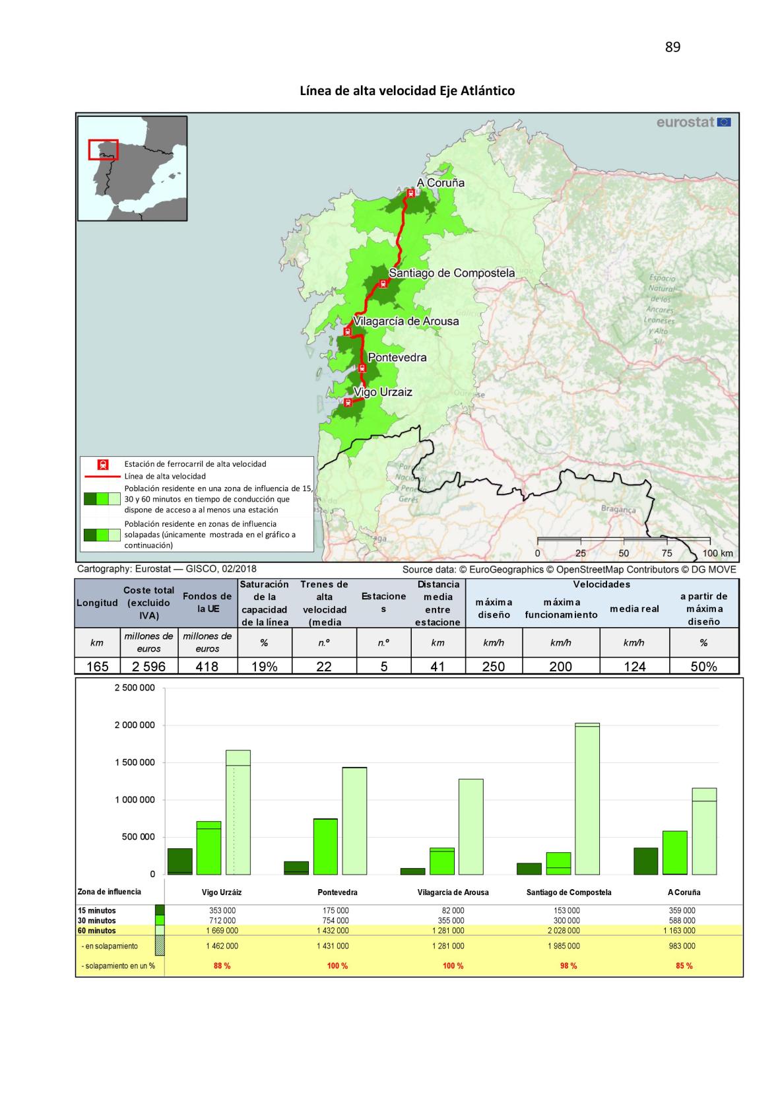The image size is (778, 1101).
Task: Select the Vilagarcía de Arousa station marker
Action: (x=347, y=331)
